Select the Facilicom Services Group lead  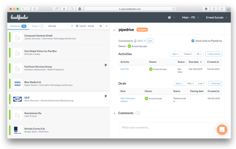tap(58, 68)
